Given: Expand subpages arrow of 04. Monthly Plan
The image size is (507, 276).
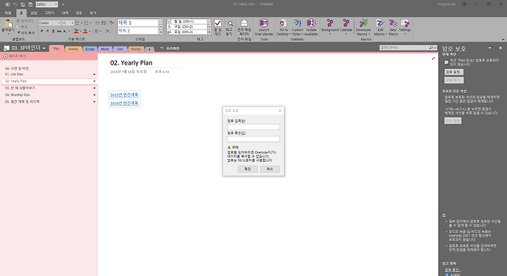Looking at the screenshot, I should [x=94, y=95].
